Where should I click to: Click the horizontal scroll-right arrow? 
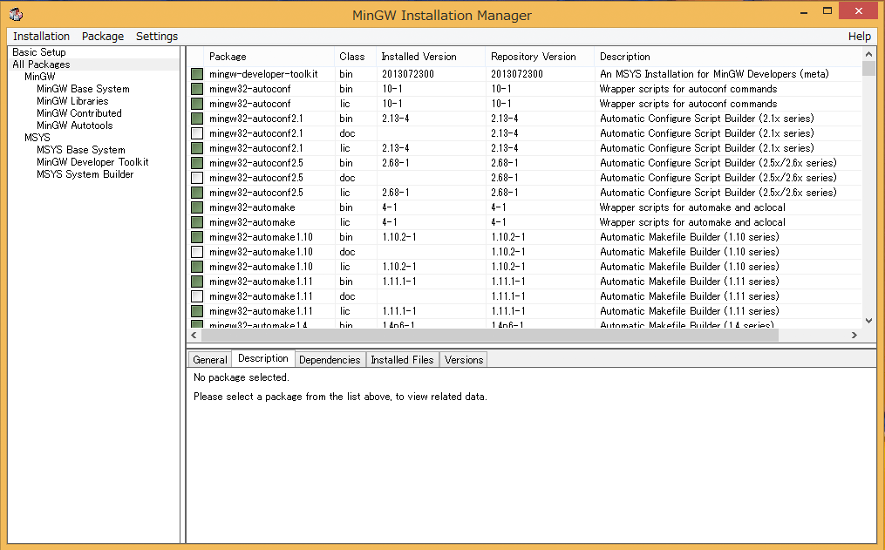tap(854, 335)
